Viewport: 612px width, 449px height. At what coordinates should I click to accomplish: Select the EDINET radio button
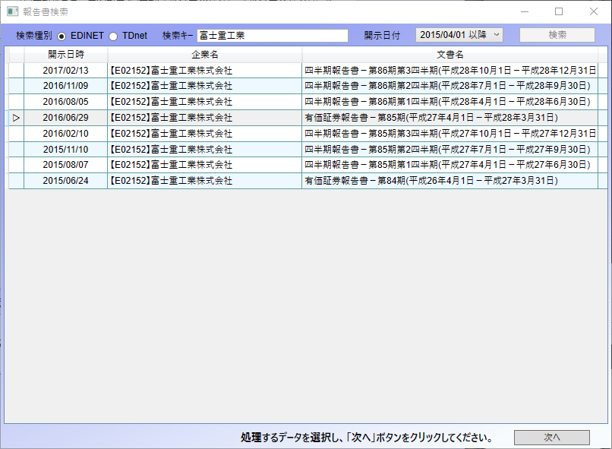tap(62, 36)
